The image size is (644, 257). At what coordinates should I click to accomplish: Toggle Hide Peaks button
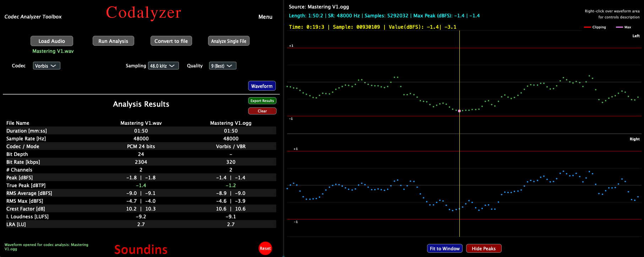484,248
